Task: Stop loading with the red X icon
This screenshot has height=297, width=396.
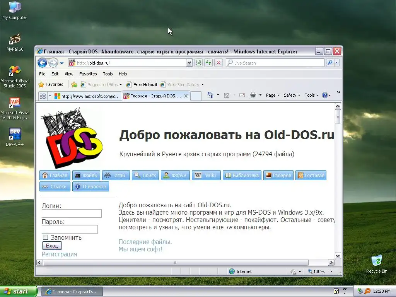Action: (x=218, y=63)
